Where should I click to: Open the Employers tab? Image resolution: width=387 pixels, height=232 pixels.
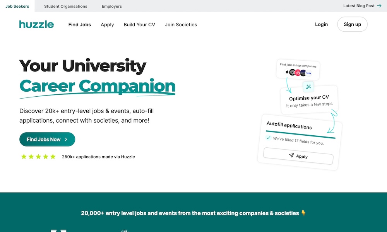(111, 6)
